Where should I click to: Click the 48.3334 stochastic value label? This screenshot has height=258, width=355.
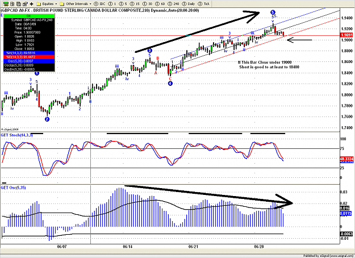click(x=346, y=159)
